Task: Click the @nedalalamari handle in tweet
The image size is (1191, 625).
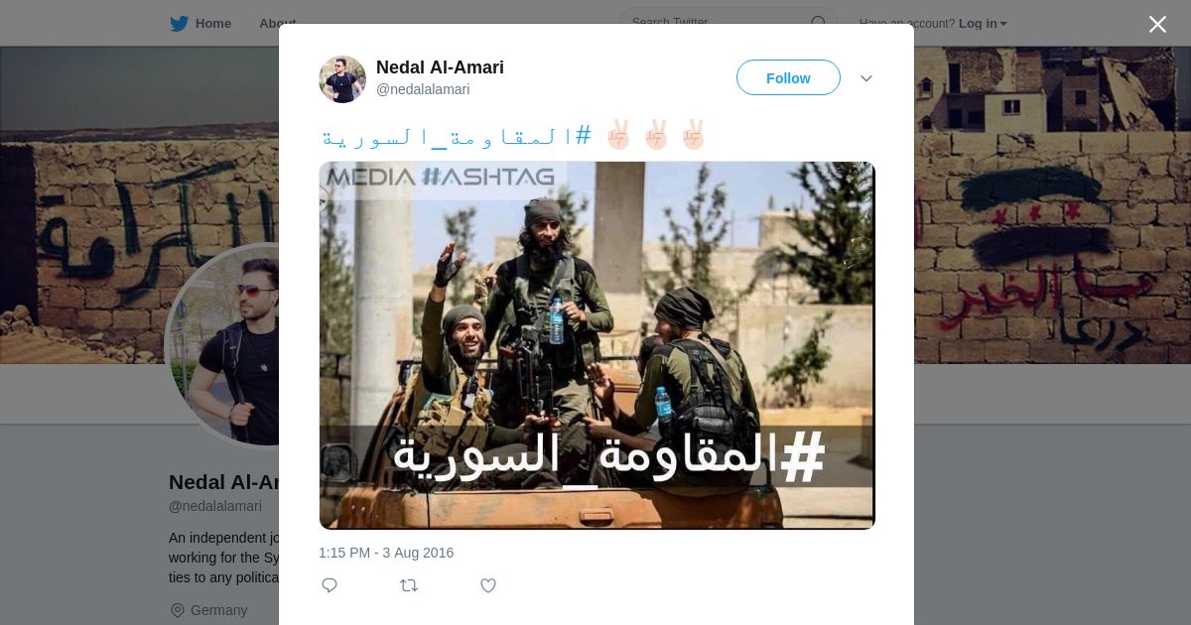Action: [x=423, y=89]
